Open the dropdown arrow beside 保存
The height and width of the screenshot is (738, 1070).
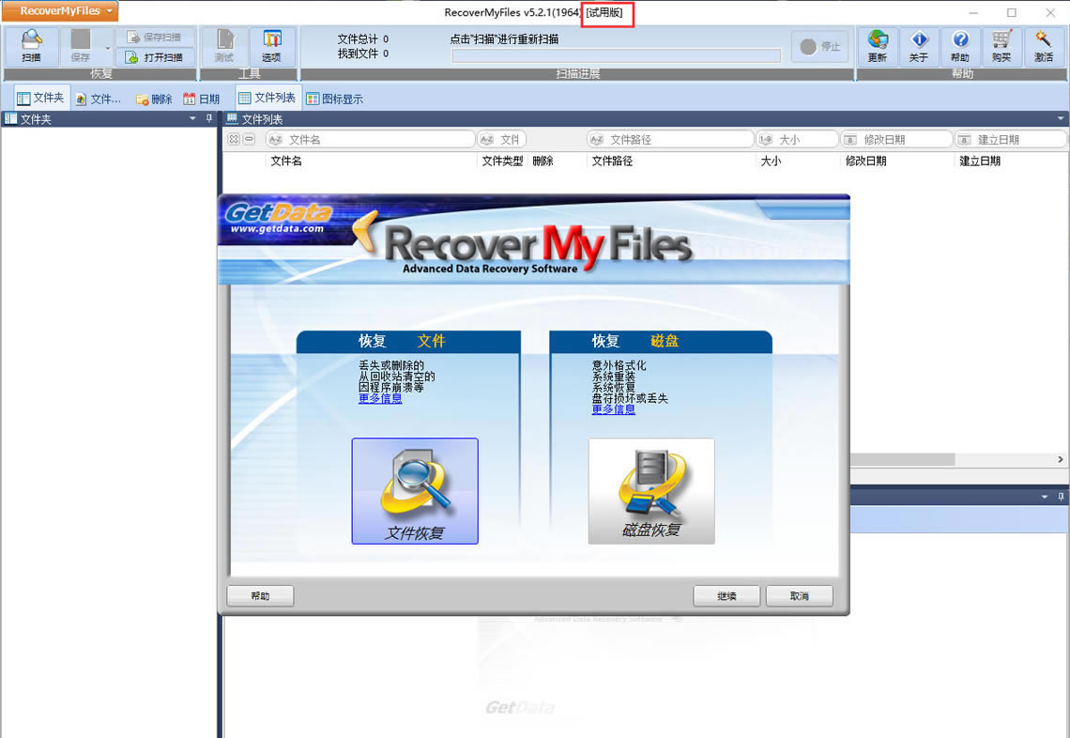pos(107,48)
